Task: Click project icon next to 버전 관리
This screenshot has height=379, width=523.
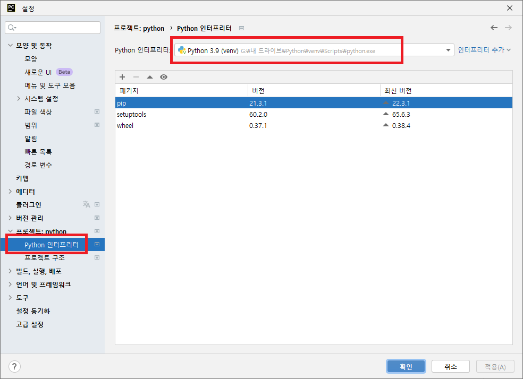Action: pyautogui.click(x=97, y=218)
